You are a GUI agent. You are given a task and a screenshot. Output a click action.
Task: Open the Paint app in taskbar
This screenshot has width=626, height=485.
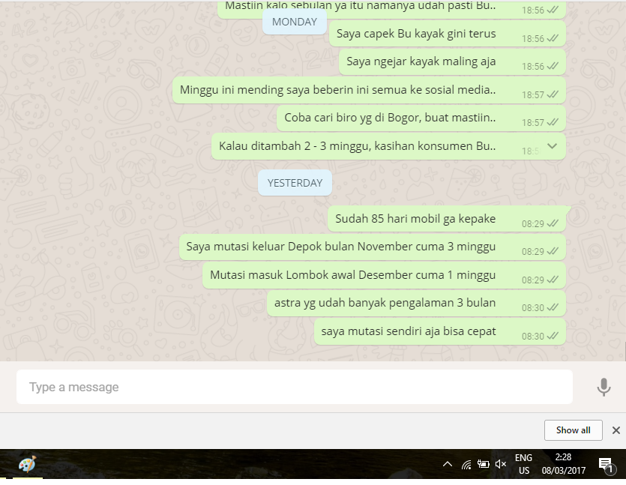click(27, 464)
